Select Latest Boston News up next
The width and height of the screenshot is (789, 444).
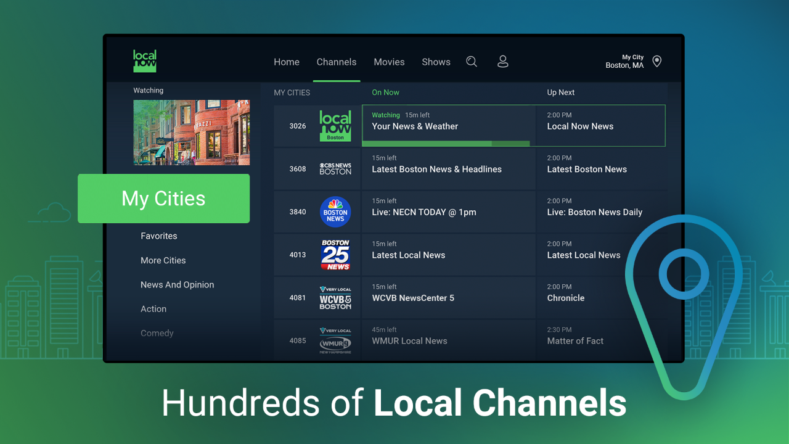[601, 169]
